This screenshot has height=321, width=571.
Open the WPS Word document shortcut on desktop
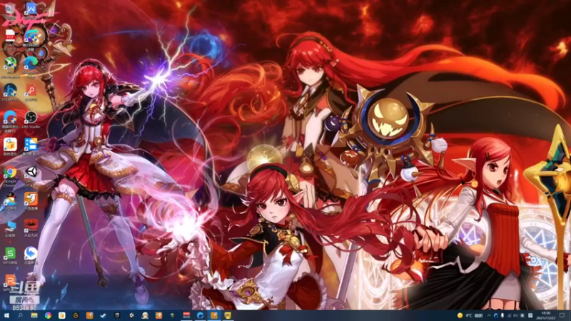pyautogui.click(x=31, y=9)
